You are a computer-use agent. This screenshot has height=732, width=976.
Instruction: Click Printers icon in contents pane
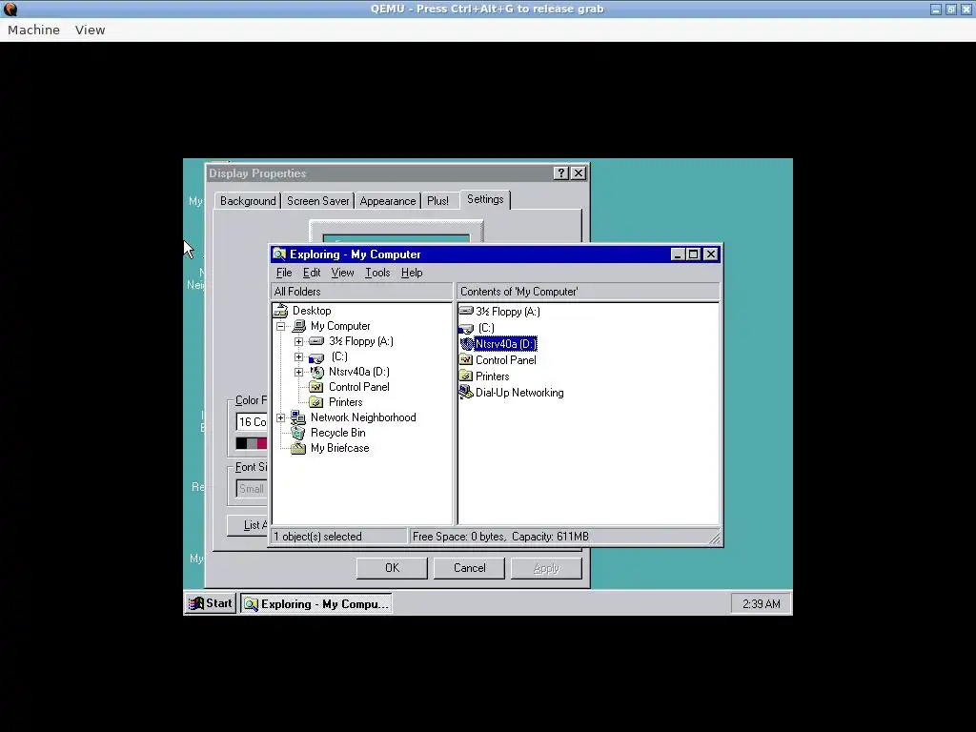pos(466,376)
